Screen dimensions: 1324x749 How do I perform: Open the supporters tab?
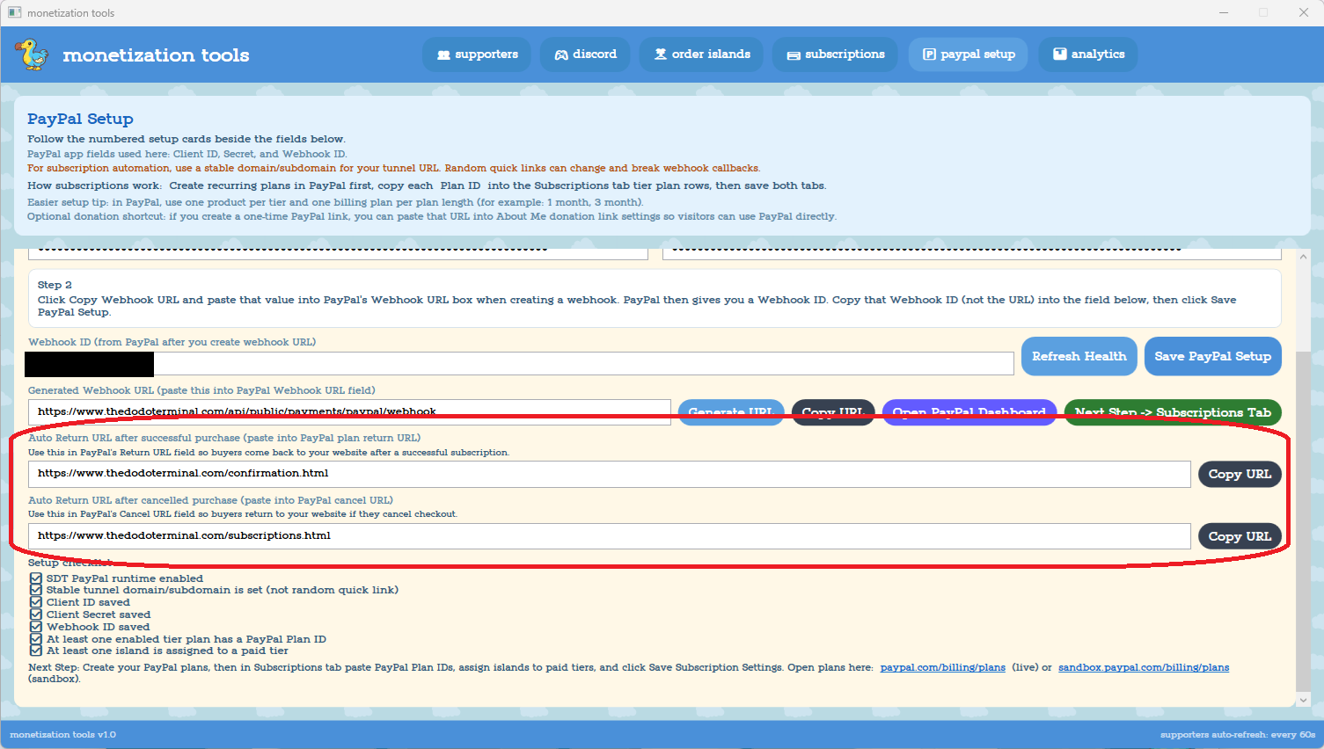477,55
